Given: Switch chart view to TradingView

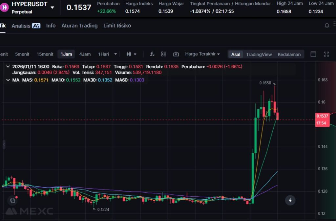Looking at the screenshot, I should [x=259, y=55].
